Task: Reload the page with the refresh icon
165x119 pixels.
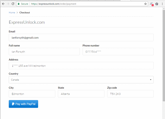Action: pyautogui.click(x=13, y=4)
